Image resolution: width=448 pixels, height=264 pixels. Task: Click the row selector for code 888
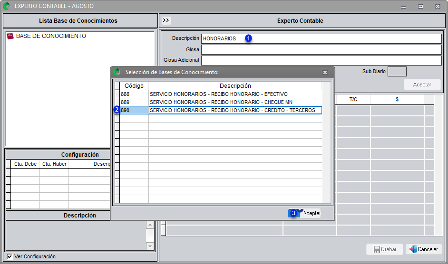point(117,94)
